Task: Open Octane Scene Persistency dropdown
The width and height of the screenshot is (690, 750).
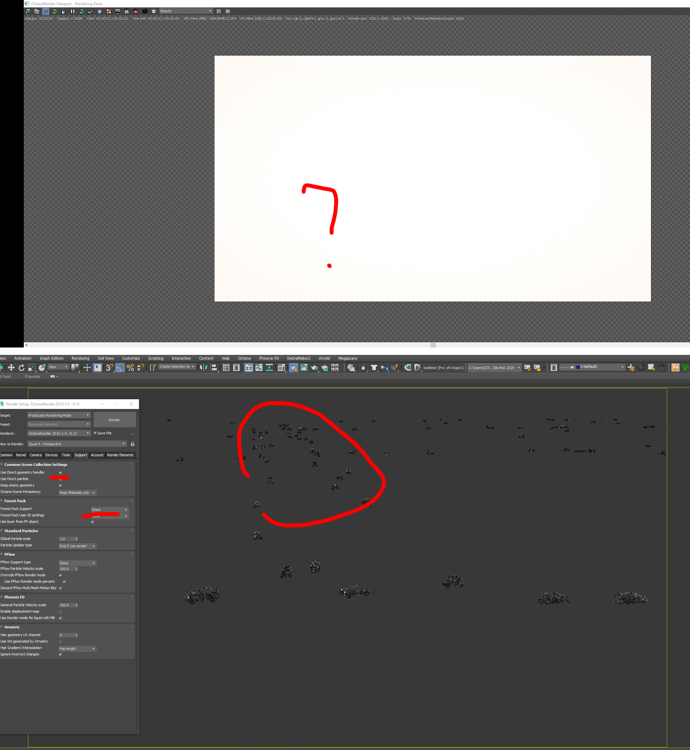Action: coord(77,493)
